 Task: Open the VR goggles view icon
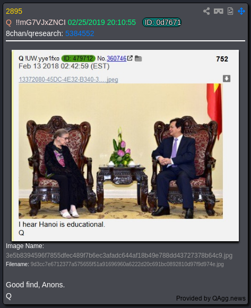click(x=219, y=11)
